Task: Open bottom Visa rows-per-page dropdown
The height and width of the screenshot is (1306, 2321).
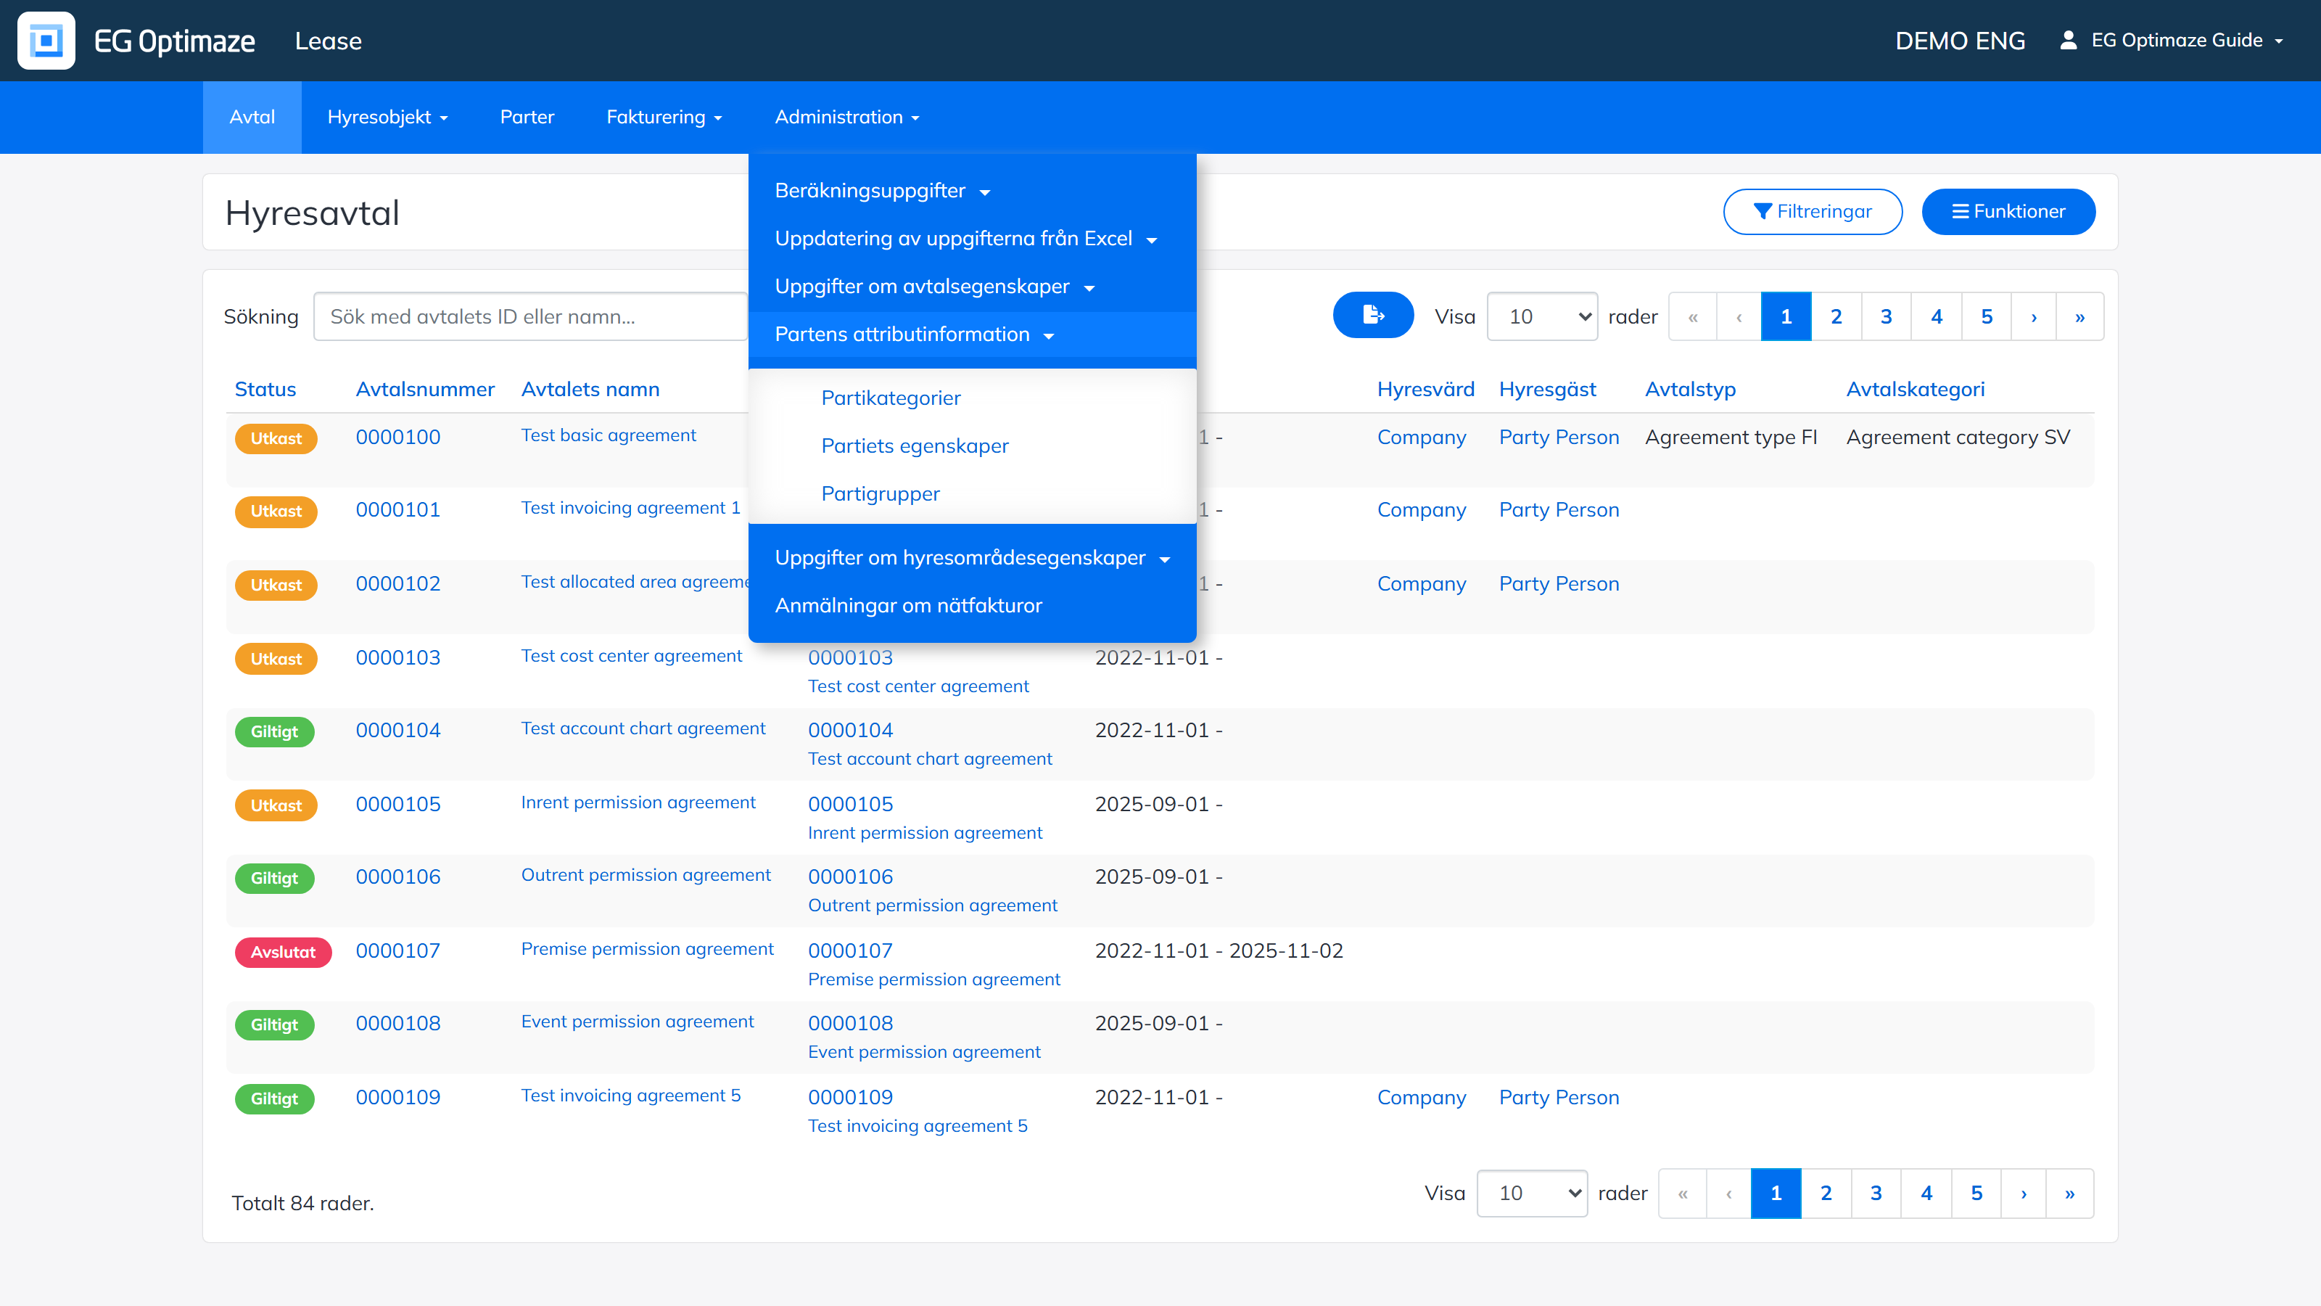Action: (1532, 1194)
